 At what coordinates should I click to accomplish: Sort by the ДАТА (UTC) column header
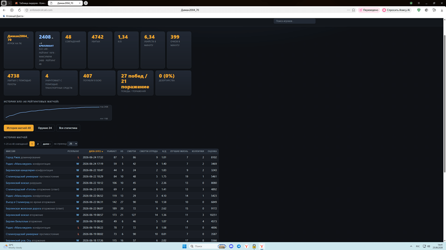[96, 151]
